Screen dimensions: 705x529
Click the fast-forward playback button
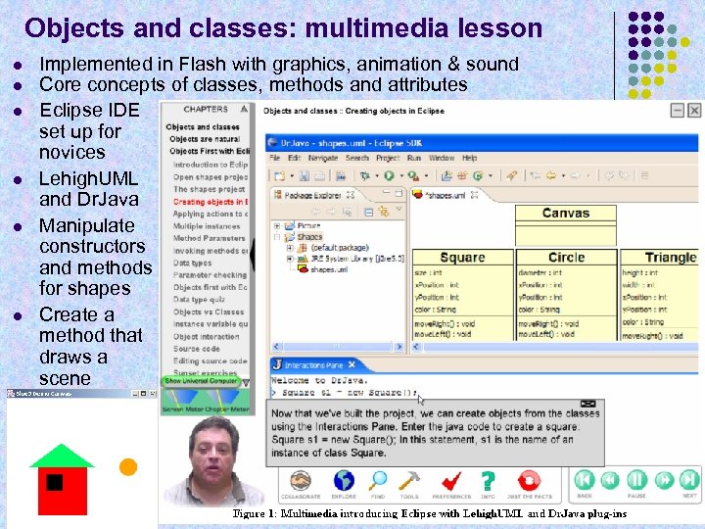664,480
